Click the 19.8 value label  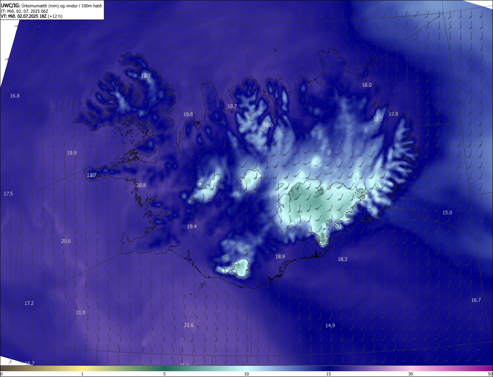coord(188,114)
